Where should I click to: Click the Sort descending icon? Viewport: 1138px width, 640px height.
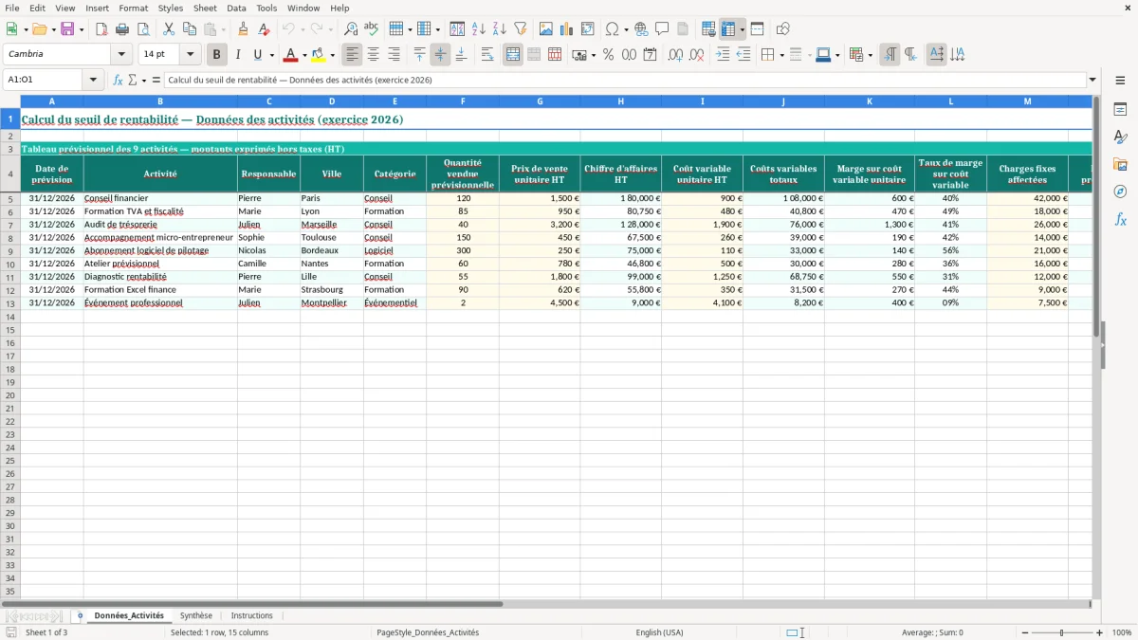pyautogui.click(x=500, y=29)
